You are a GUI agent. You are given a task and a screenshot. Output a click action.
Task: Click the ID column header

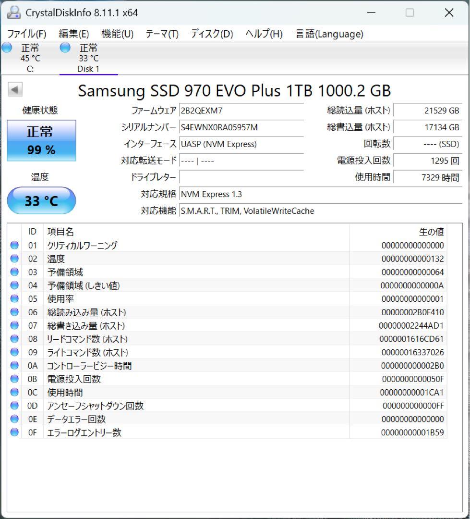(33, 231)
